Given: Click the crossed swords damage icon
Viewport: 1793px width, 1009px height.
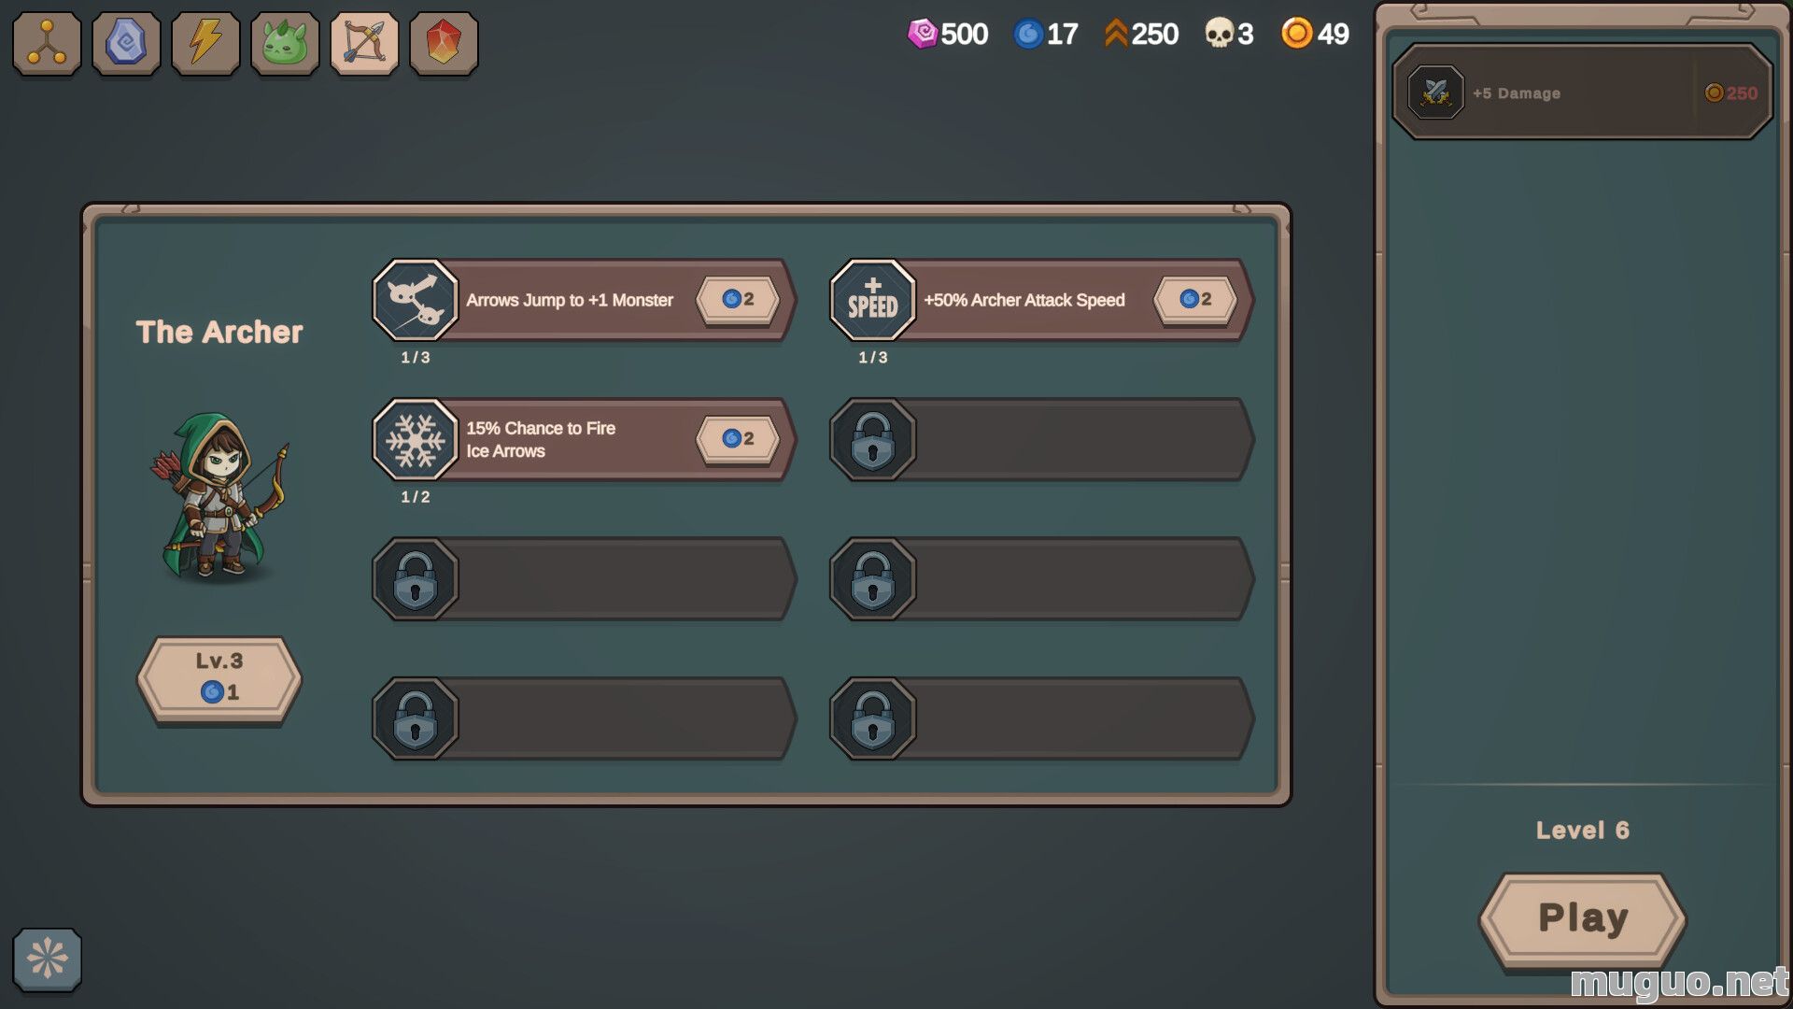Looking at the screenshot, I should [1435, 92].
